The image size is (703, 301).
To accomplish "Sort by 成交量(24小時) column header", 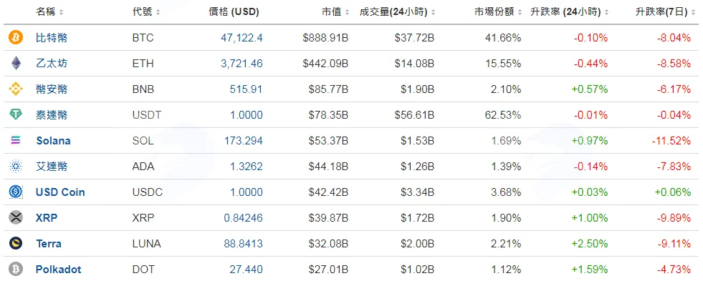I will [397, 13].
